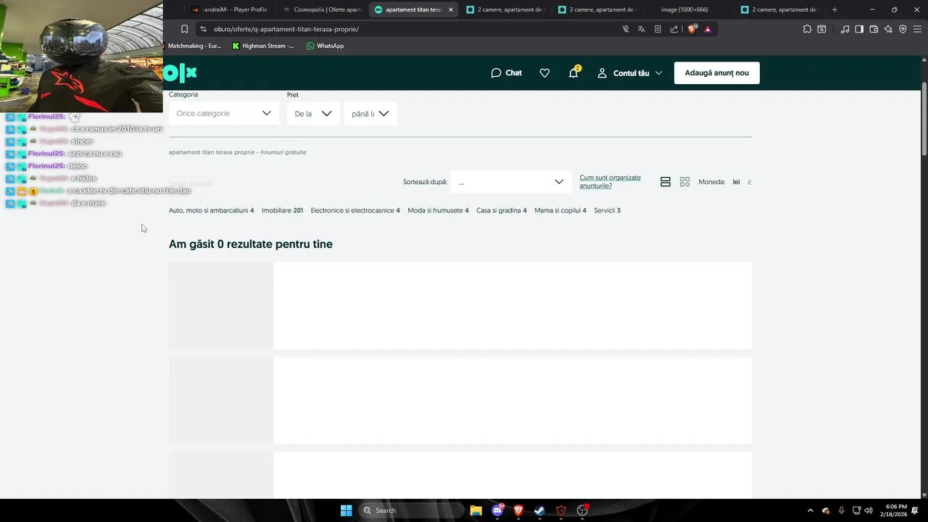928x522 pixels.
Task: Filter by 'Auto, moto si ambarcatiuni' category
Action: 211,210
